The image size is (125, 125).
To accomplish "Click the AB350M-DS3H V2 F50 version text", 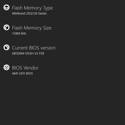I will pos(28,53).
